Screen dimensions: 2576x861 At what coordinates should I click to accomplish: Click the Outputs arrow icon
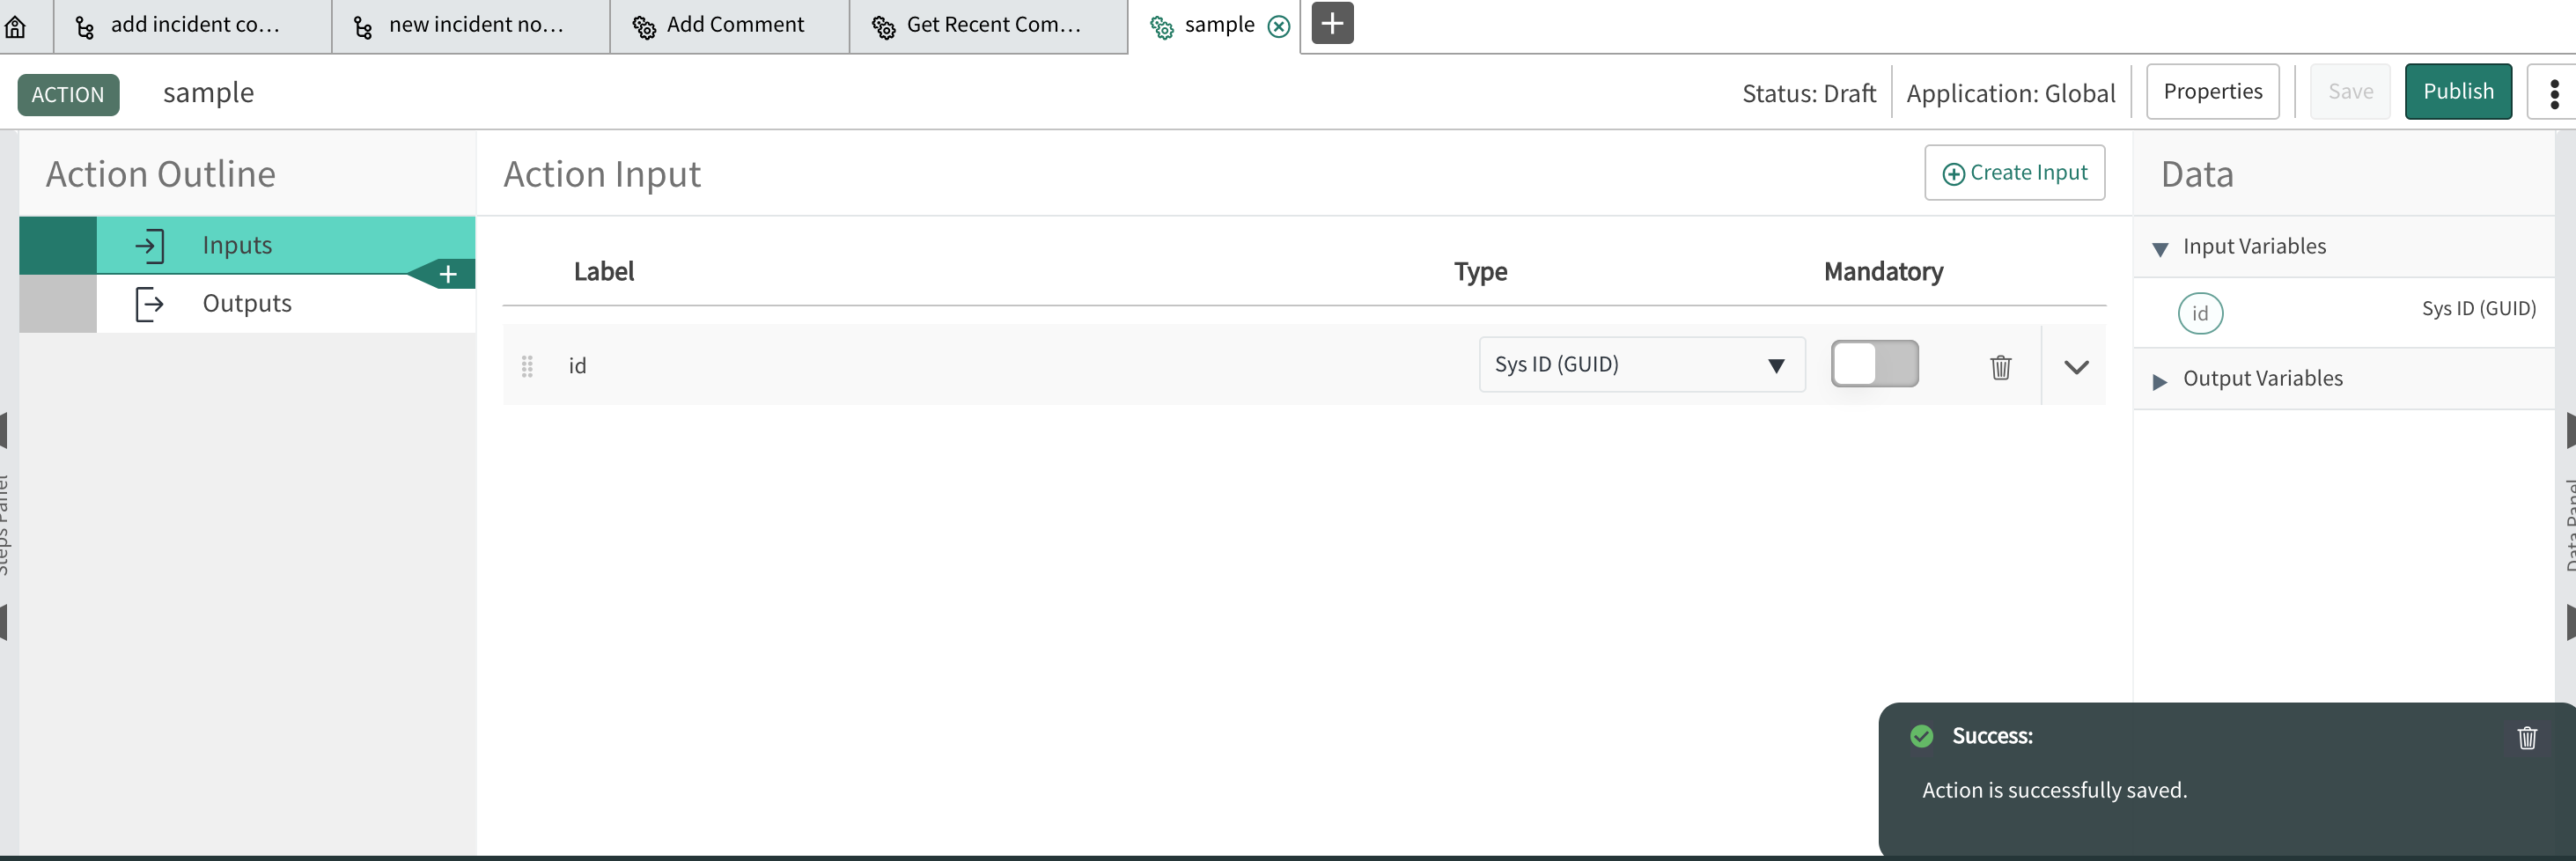pyautogui.click(x=149, y=304)
